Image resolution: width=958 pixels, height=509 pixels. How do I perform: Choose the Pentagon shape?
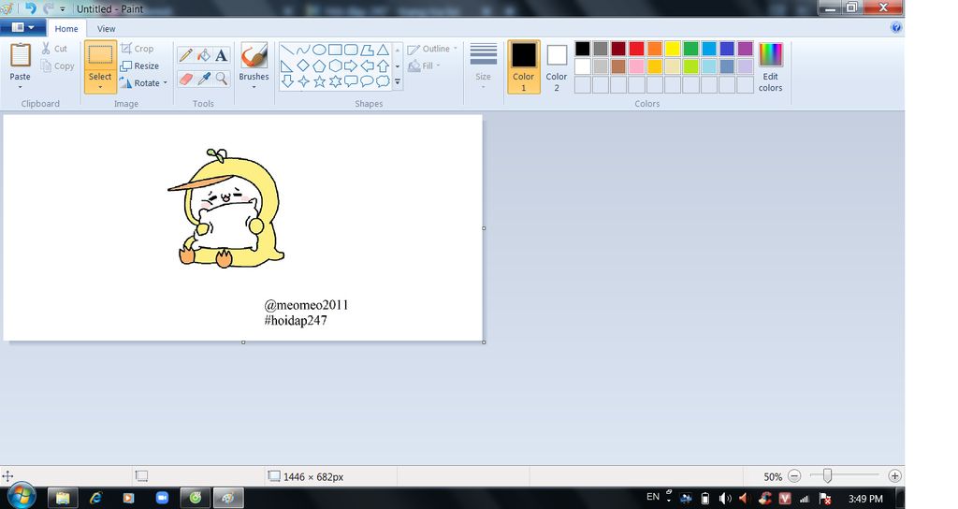click(319, 66)
